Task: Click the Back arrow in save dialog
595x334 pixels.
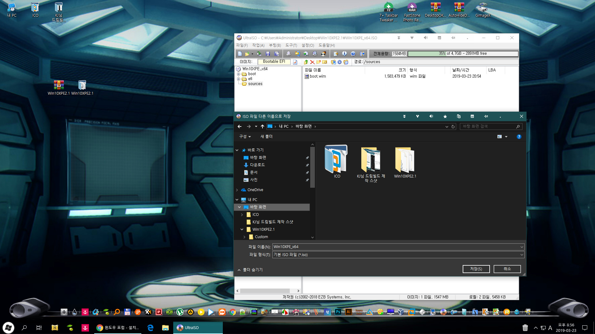Action: [239, 126]
